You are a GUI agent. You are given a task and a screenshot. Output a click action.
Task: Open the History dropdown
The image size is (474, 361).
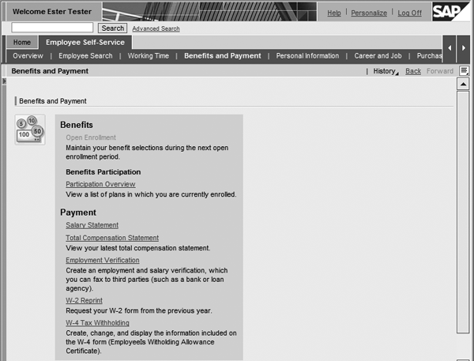click(386, 71)
